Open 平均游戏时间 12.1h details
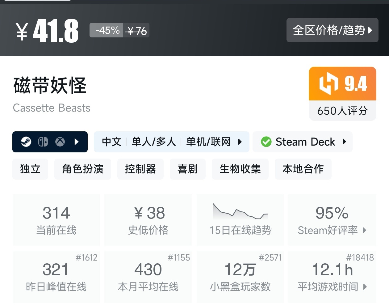Screen dimensions: 389x306 point(332,277)
